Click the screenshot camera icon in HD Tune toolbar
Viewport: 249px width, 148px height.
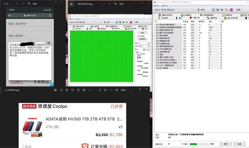pos(222,10)
